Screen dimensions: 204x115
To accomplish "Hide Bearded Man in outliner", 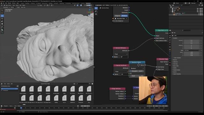I will (x=199, y=13).
